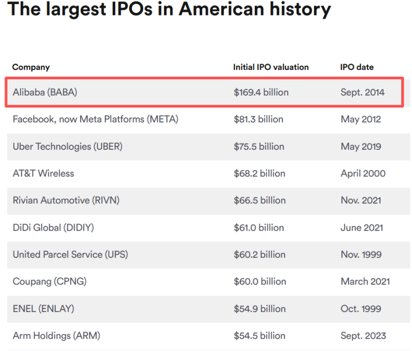This screenshot has width=412, height=351.
Task: Select the ENEL (ENLAY) company cell
Action: [43, 309]
